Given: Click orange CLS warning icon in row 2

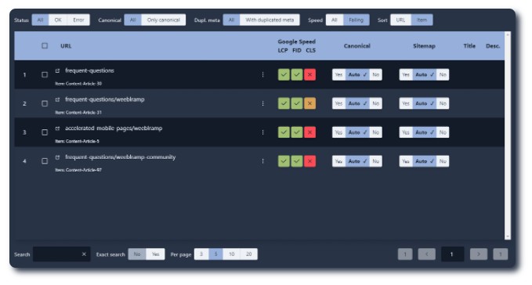Looking at the screenshot, I should click(x=309, y=103).
